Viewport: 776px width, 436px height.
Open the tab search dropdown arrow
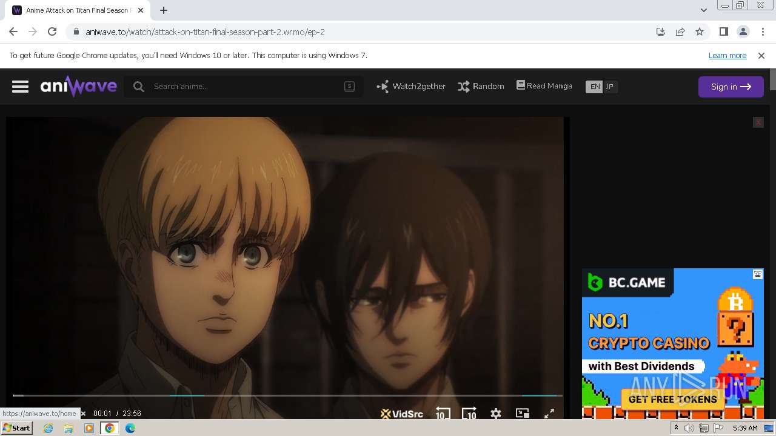click(704, 10)
